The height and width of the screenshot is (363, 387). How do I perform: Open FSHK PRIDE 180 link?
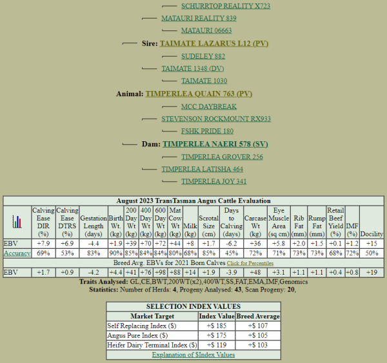click(207, 131)
